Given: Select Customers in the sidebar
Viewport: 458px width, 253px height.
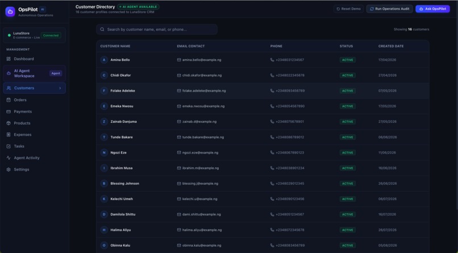Looking at the screenshot, I should 34,88.
